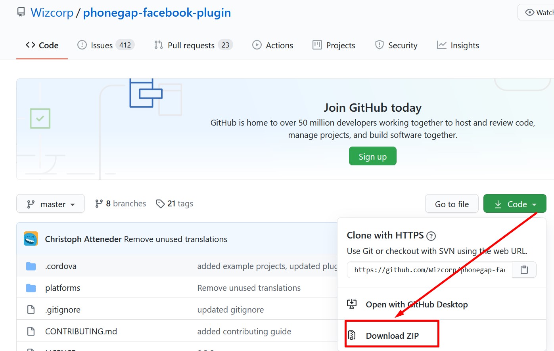The height and width of the screenshot is (351, 554).
Task: Open the Remove unused translations commit message
Action: [x=176, y=239]
